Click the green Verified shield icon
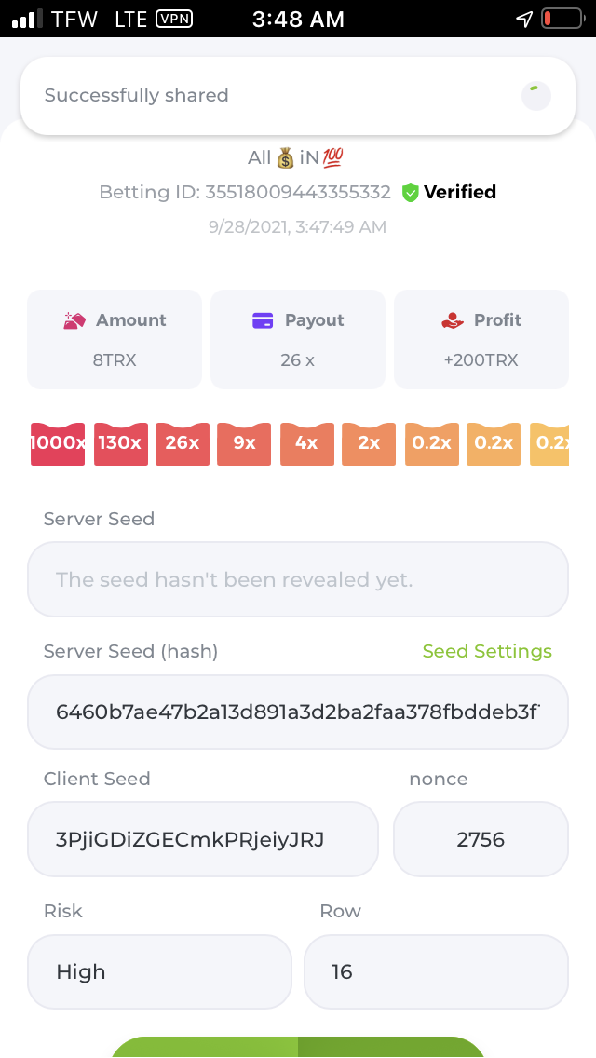The height and width of the screenshot is (1058, 596). point(410,193)
